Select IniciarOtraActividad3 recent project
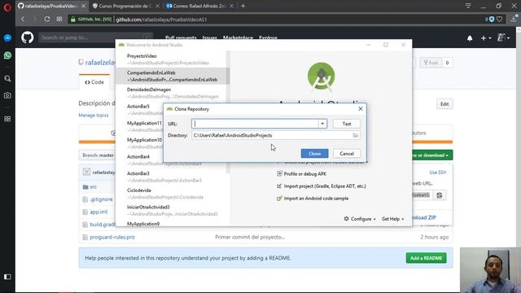 171,210
